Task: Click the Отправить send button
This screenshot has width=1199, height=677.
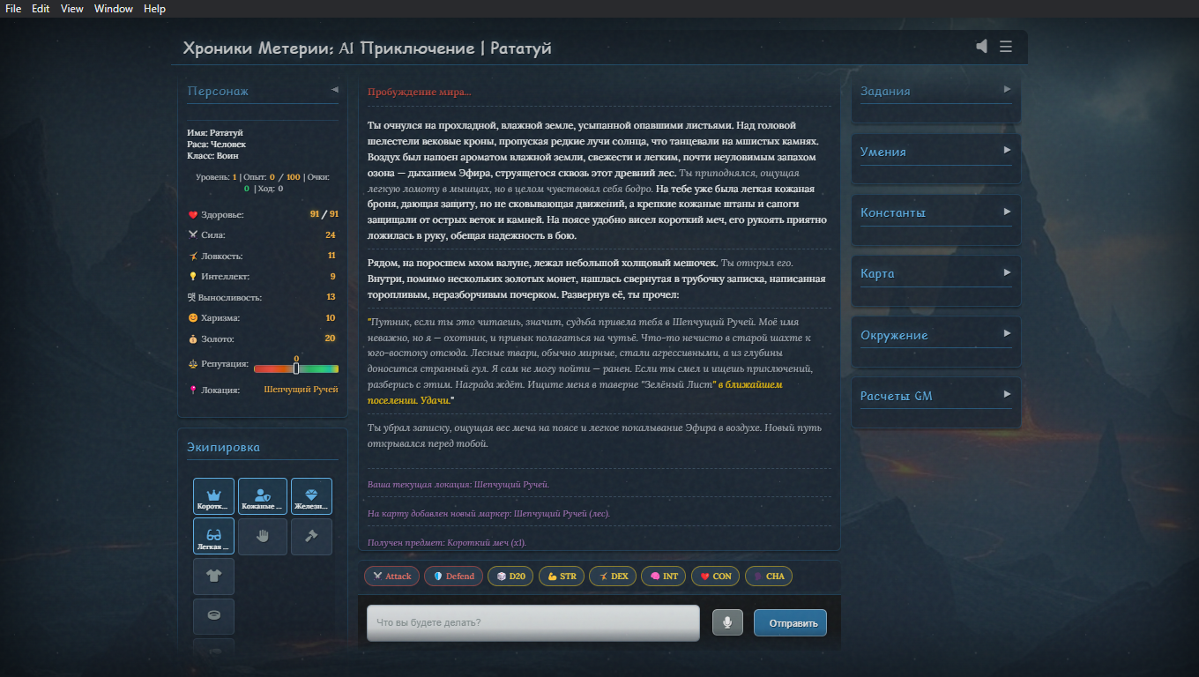Action: tap(790, 622)
